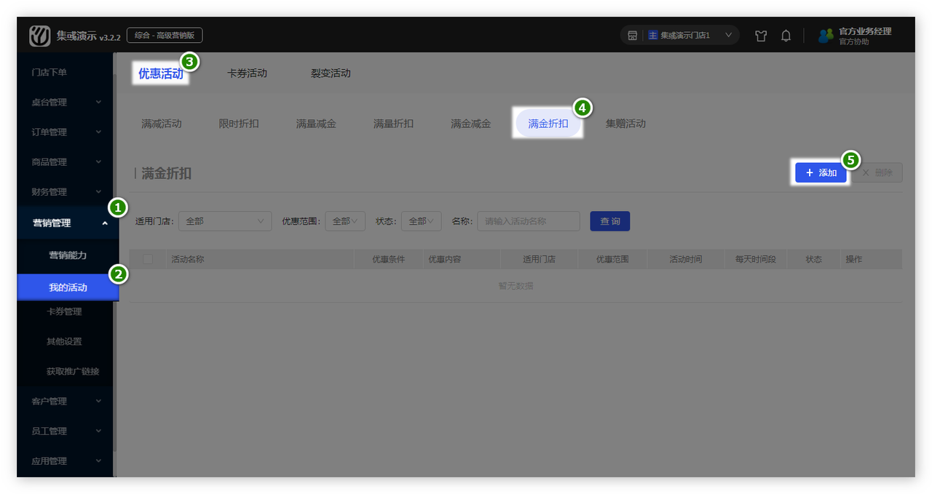Click the user avatar icon
This screenshot has width=932, height=494.
click(826, 36)
